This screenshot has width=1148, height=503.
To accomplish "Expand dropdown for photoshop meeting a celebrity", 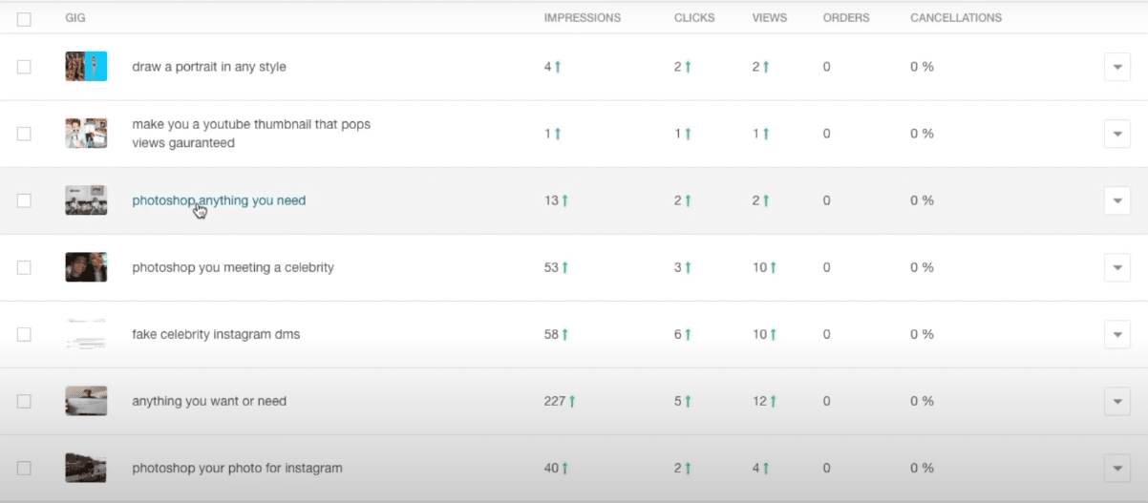I will coord(1116,267).
